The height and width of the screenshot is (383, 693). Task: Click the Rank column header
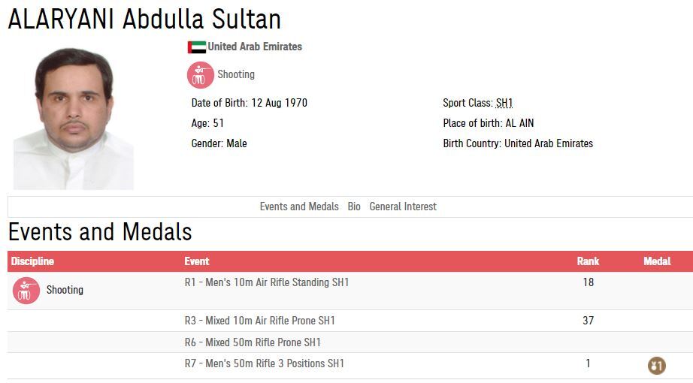(588, 261)
